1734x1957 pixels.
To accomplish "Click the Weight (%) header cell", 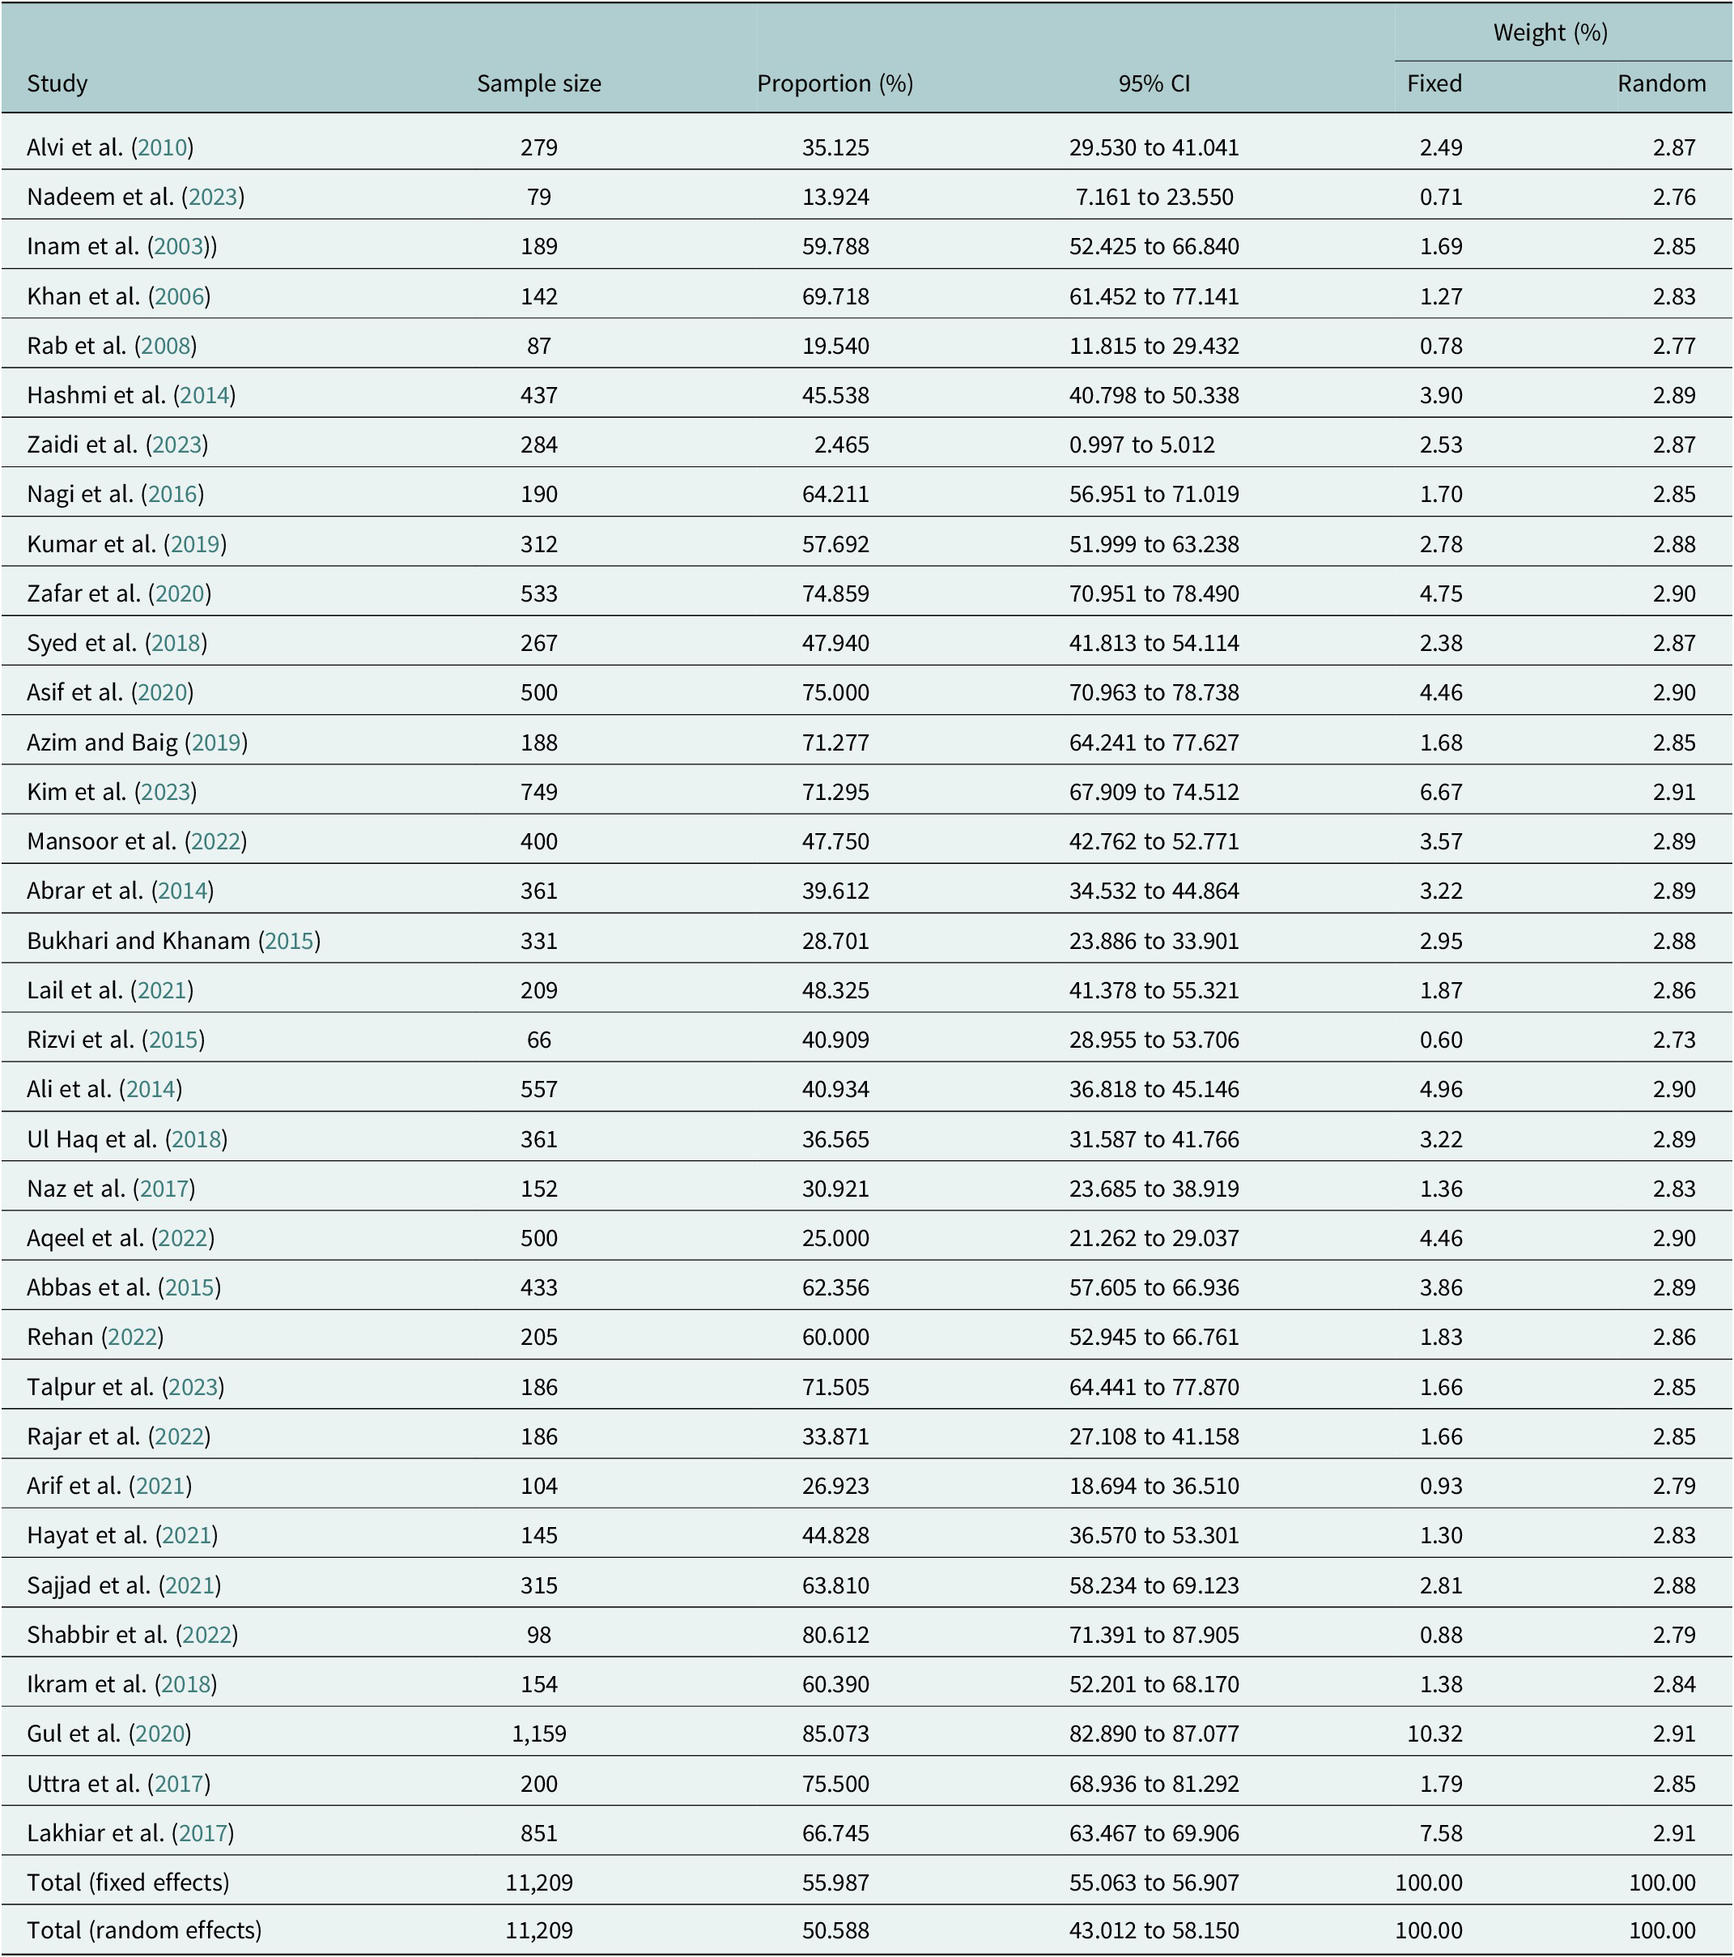I will (1550, 32).
